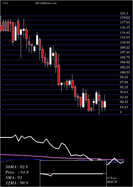Viewport: 133px width, 187px height.
Task: Click the 116.15 price axis label
Action: [125, 28]
